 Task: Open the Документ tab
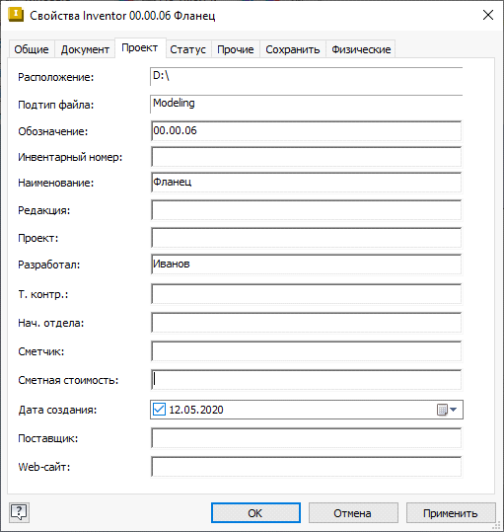click(85, 49)
